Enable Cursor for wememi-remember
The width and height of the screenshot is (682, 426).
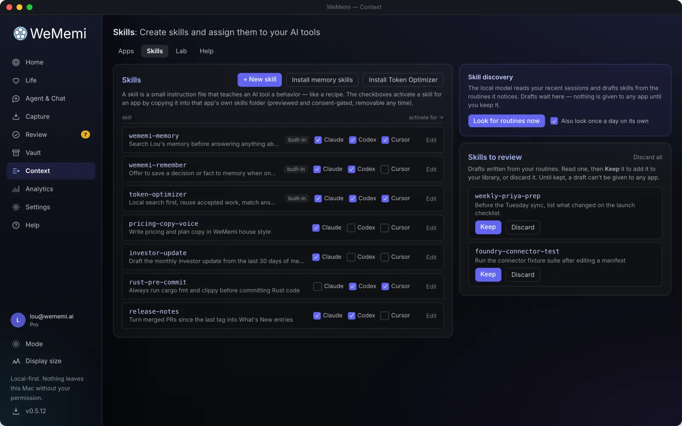[x=384, y=170]
